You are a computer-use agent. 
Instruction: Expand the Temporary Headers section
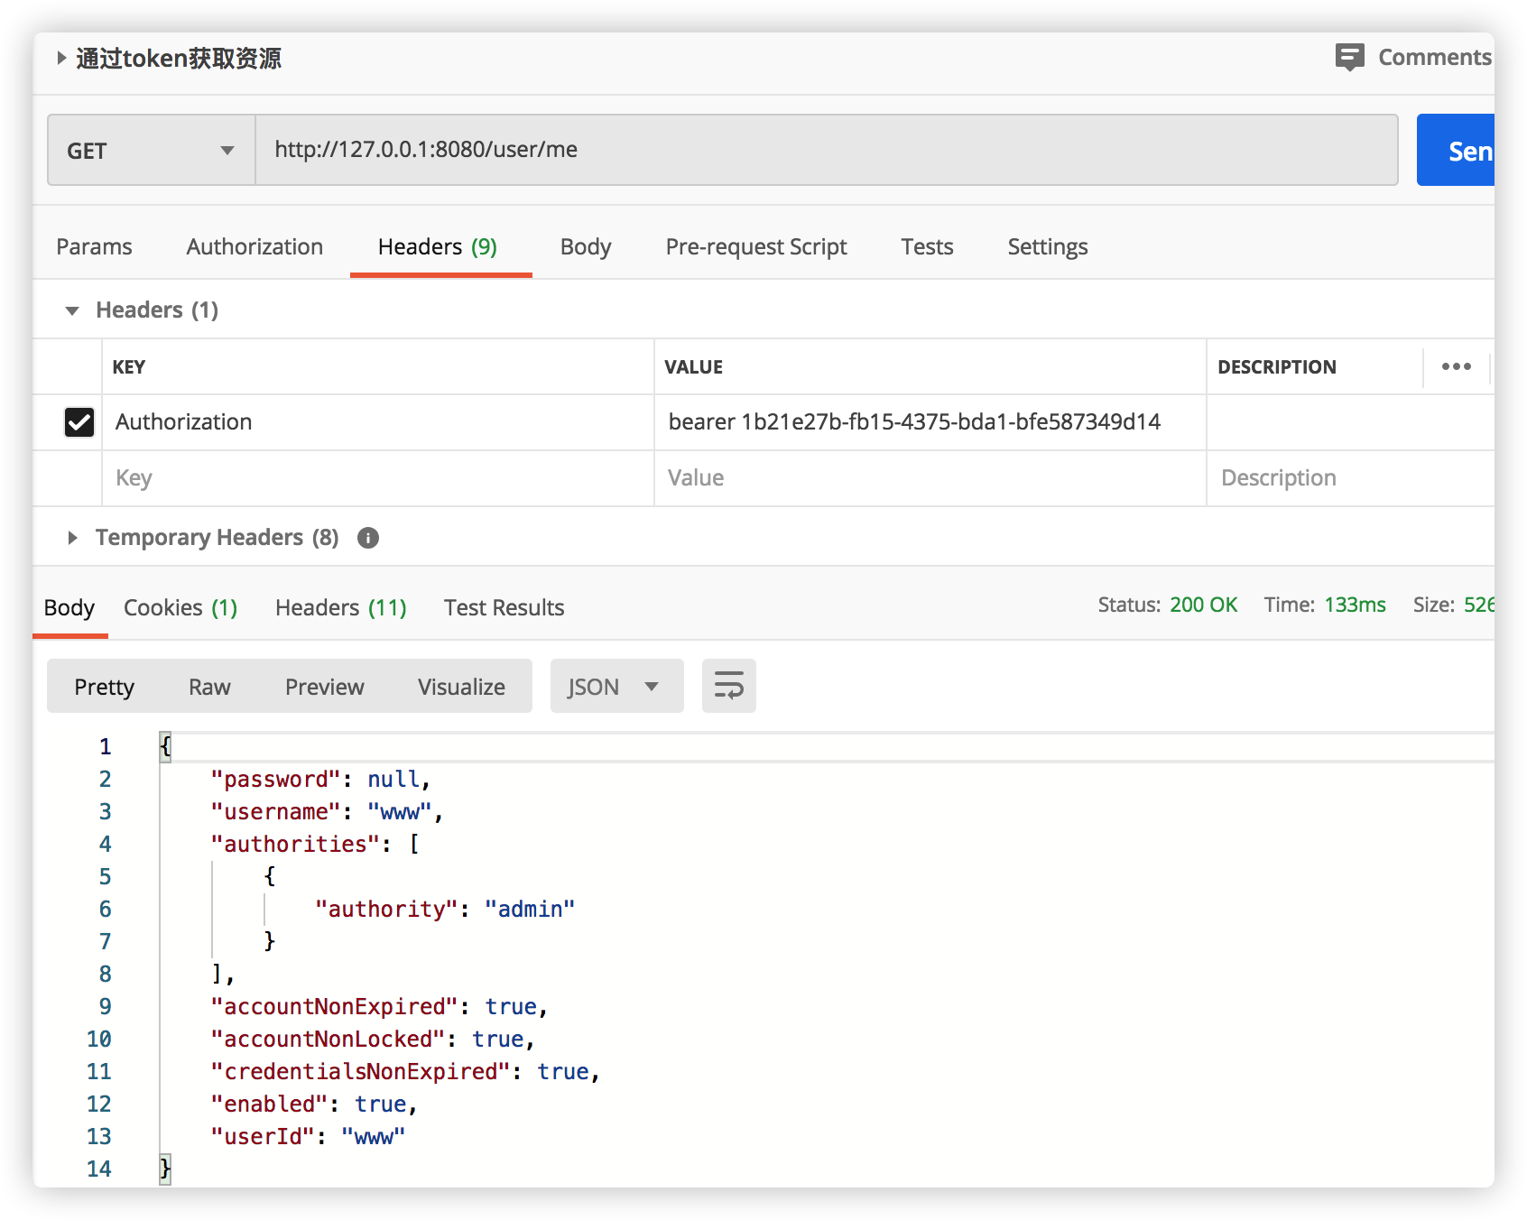(72, 538)
